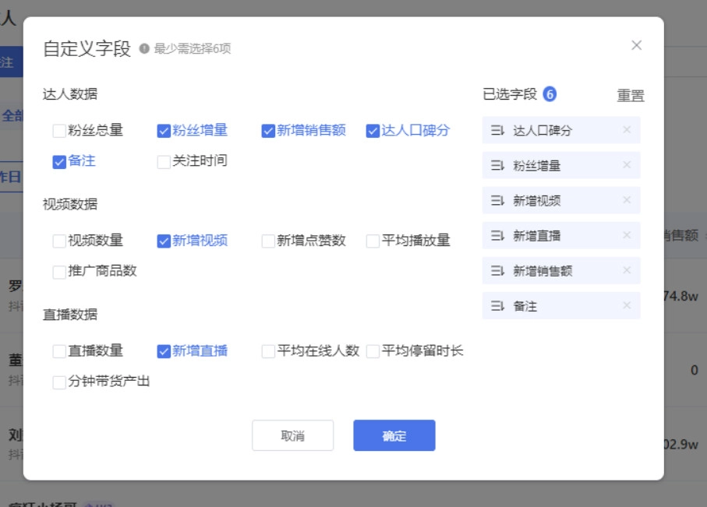
Task: Check the 视频数量 option
Action: (x=59, y=241)
